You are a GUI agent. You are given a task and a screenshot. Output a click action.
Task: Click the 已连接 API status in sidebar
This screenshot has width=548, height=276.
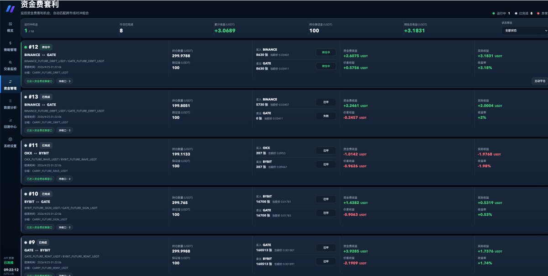9,263
